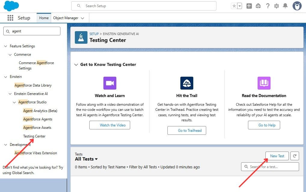Click the Favorites star icon
This screenshot has height=192, width=306.
(x=234, y=6)
